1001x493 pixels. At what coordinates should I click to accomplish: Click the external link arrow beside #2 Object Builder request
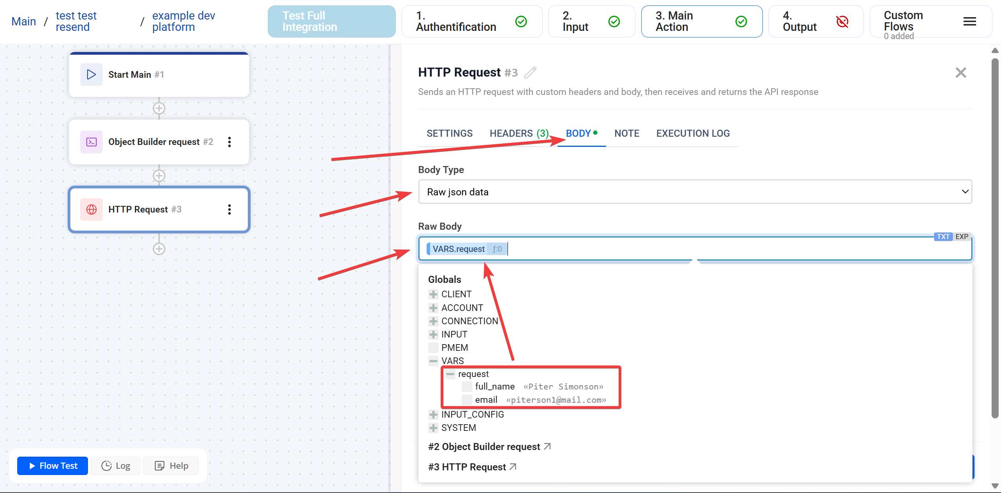coord(547,447)
